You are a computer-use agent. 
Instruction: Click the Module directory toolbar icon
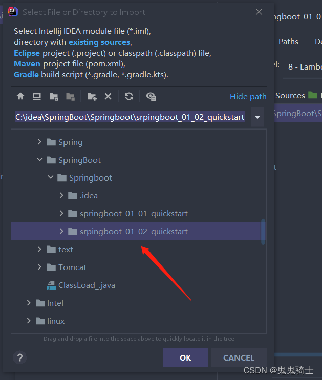pyautogui.click(x=70, y=97)
